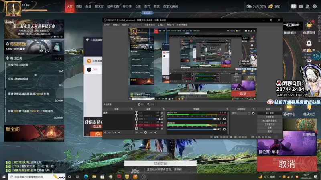Pop out the OBS scenes dock
The width and height of the screenshot is (321, 180).
pyautogui.click(x=132, y=109)
